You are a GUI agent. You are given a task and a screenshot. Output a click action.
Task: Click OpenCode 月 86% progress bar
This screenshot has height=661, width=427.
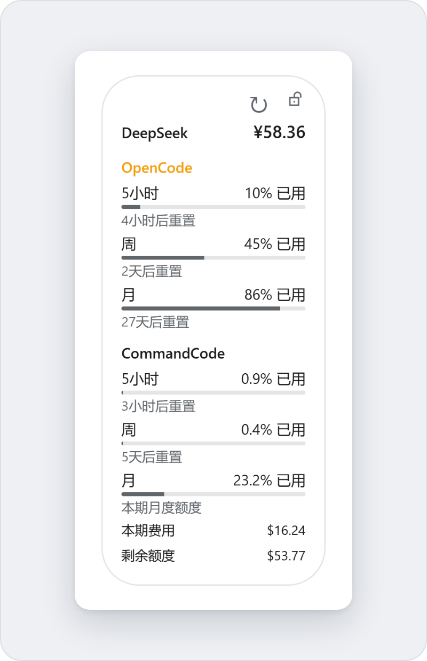[x=213, y=308]
